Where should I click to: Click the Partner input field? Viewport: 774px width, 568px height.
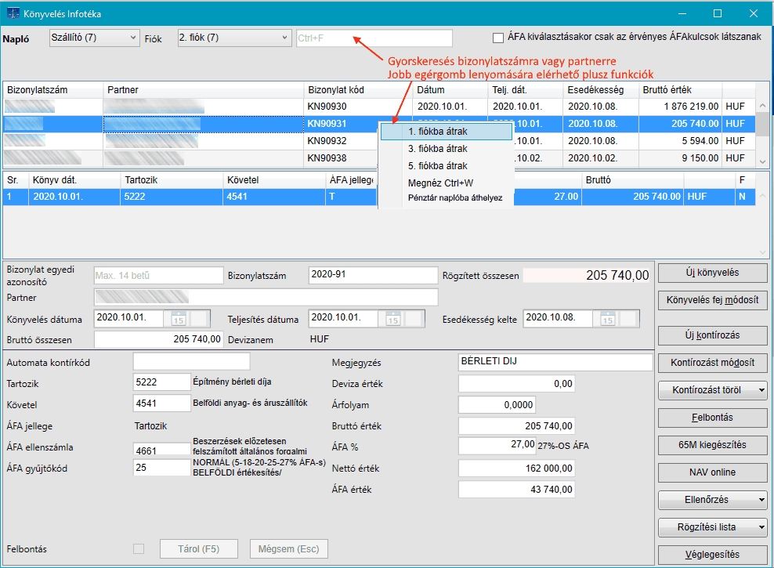(266, 297)
